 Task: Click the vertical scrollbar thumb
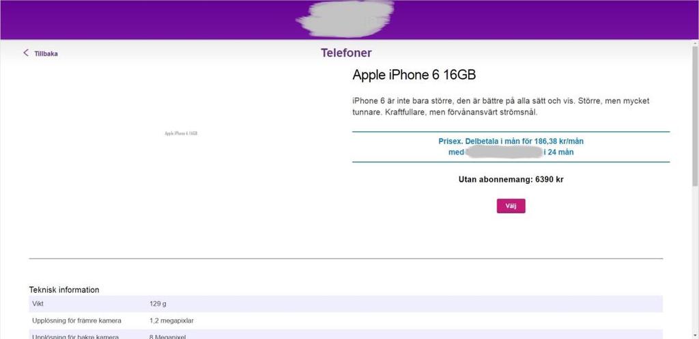695,116
